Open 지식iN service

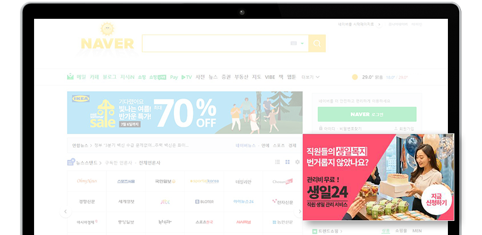point(128,77)
